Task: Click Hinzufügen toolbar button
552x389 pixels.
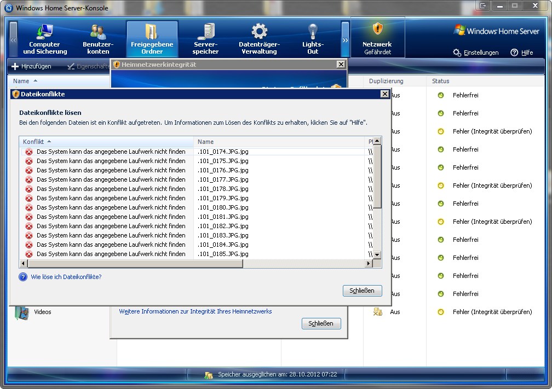Action: (x=32, y=66)
